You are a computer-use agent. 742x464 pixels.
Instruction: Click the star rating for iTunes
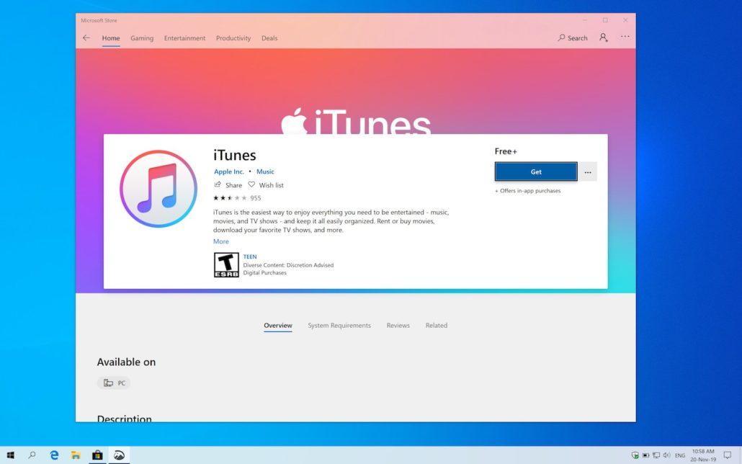click(x=230, y=198)
